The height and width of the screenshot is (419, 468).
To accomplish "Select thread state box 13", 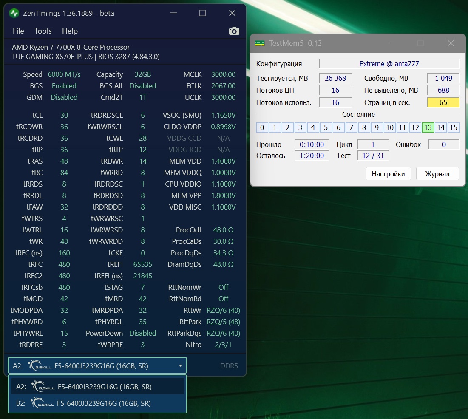I will coord(428,127).
